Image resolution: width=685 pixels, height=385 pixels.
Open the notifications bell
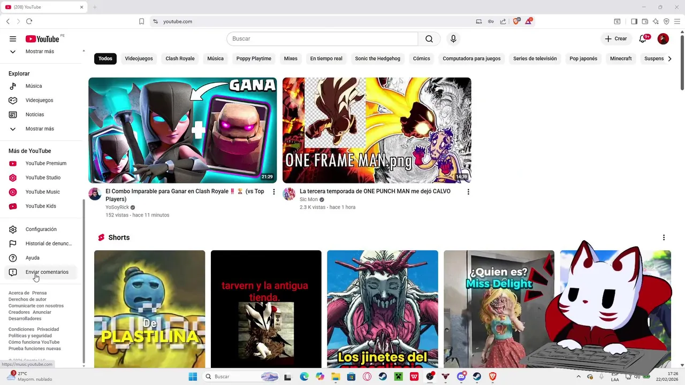click(x=643, y=38)
